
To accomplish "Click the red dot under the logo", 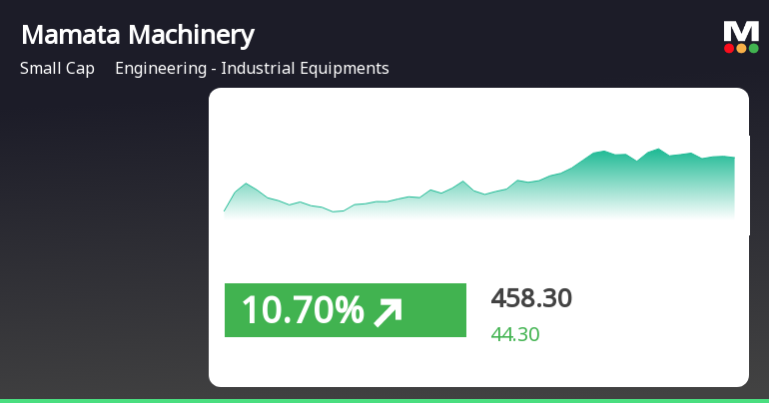I will point(729,48).
